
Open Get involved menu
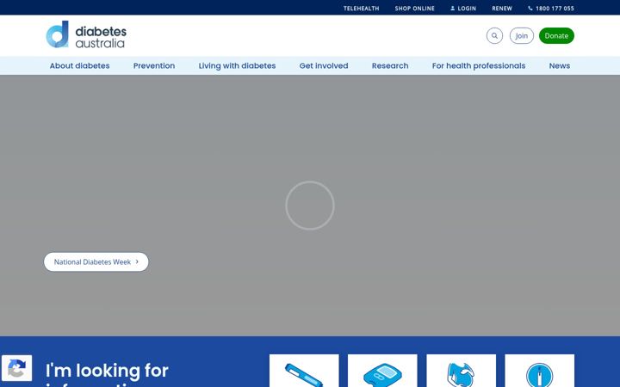(x=324, y=65)
